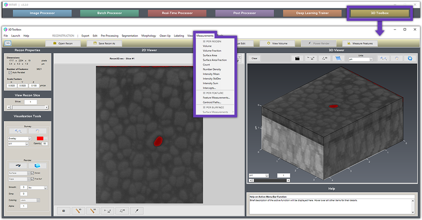Click the Render camera view button
The width and height of the screenshot is (422, 220).
point(18,166)
